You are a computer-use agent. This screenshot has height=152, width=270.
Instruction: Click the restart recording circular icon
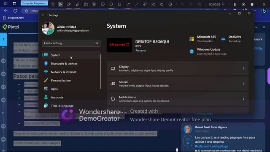click(243, 5)
